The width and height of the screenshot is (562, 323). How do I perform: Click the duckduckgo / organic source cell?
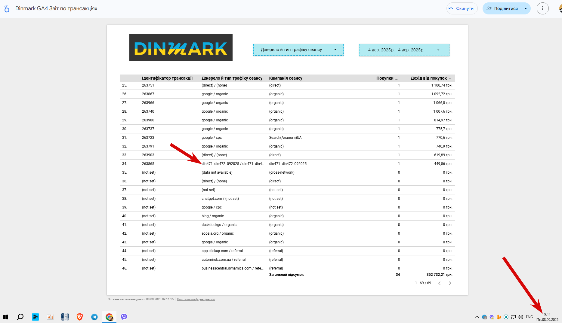tap(219, 225)
